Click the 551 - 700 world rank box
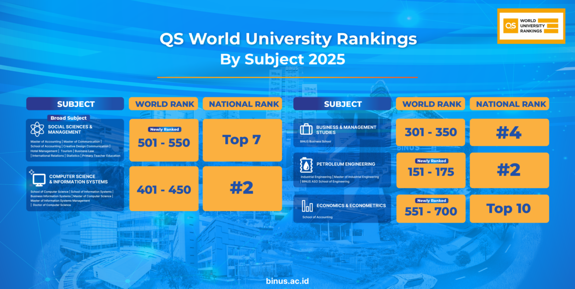This screenshot has width=575, height=289. point(431,209)
